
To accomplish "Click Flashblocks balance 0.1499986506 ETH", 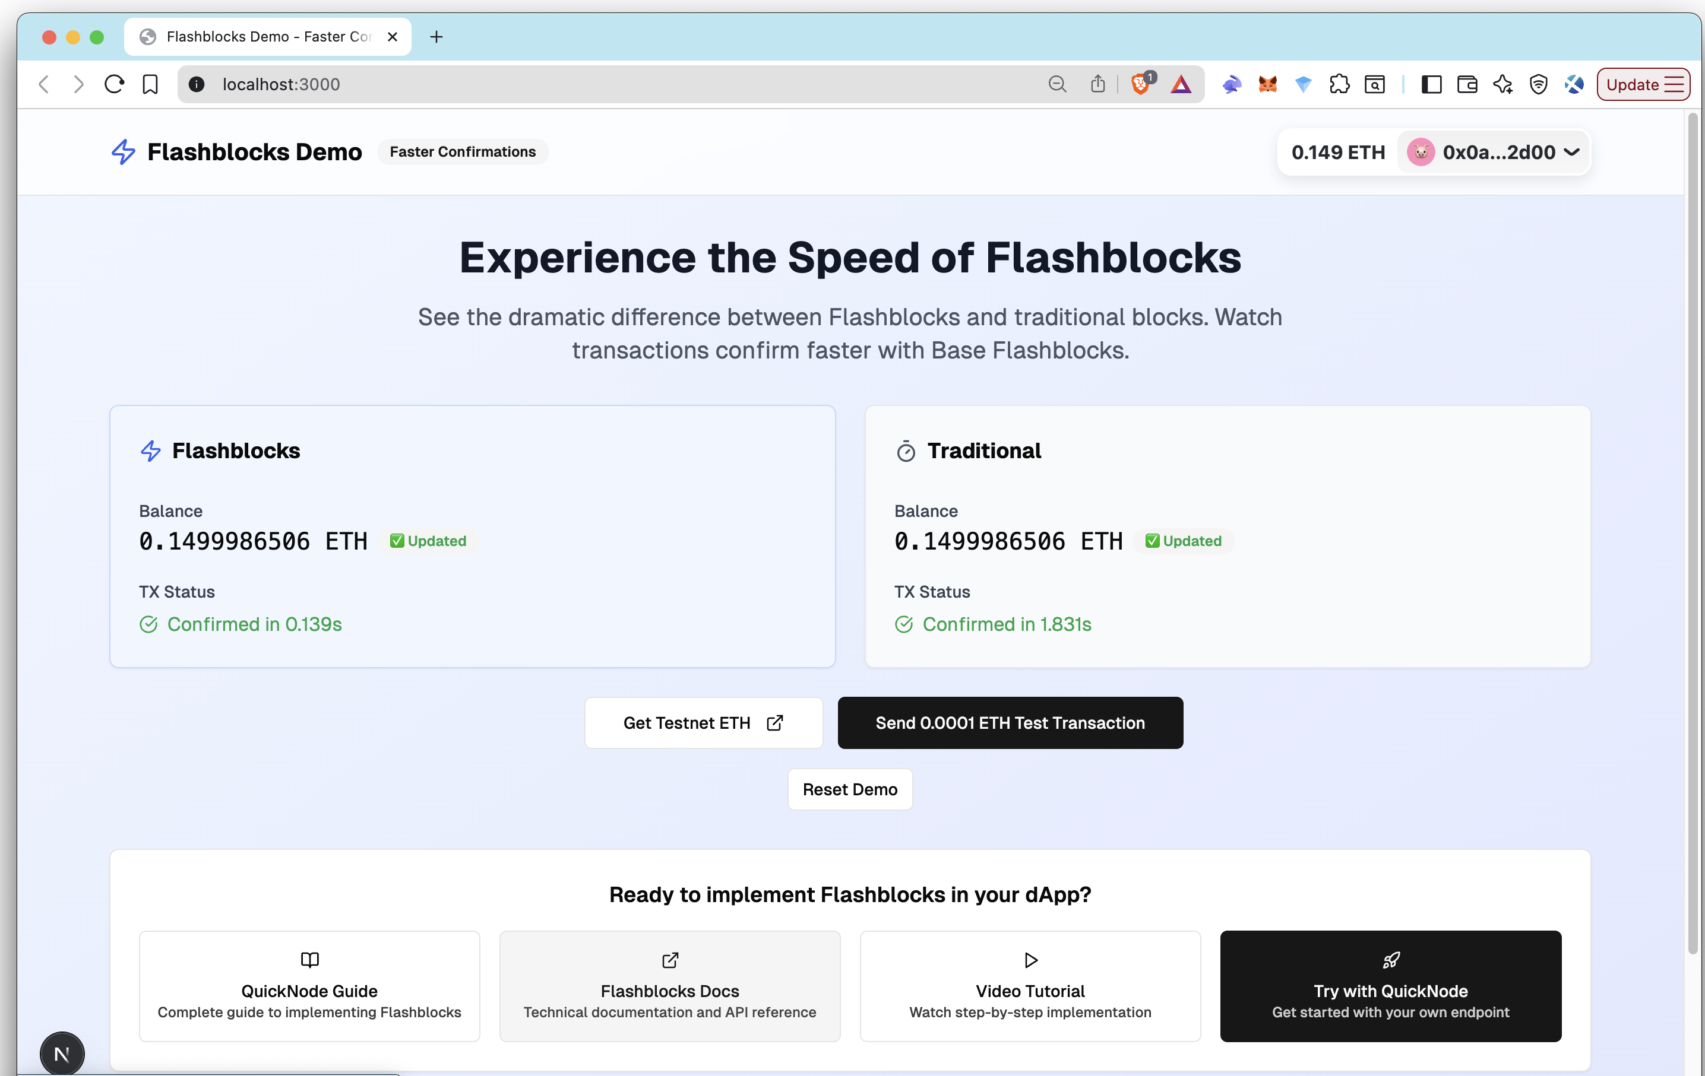I will (x=253, y=541).
